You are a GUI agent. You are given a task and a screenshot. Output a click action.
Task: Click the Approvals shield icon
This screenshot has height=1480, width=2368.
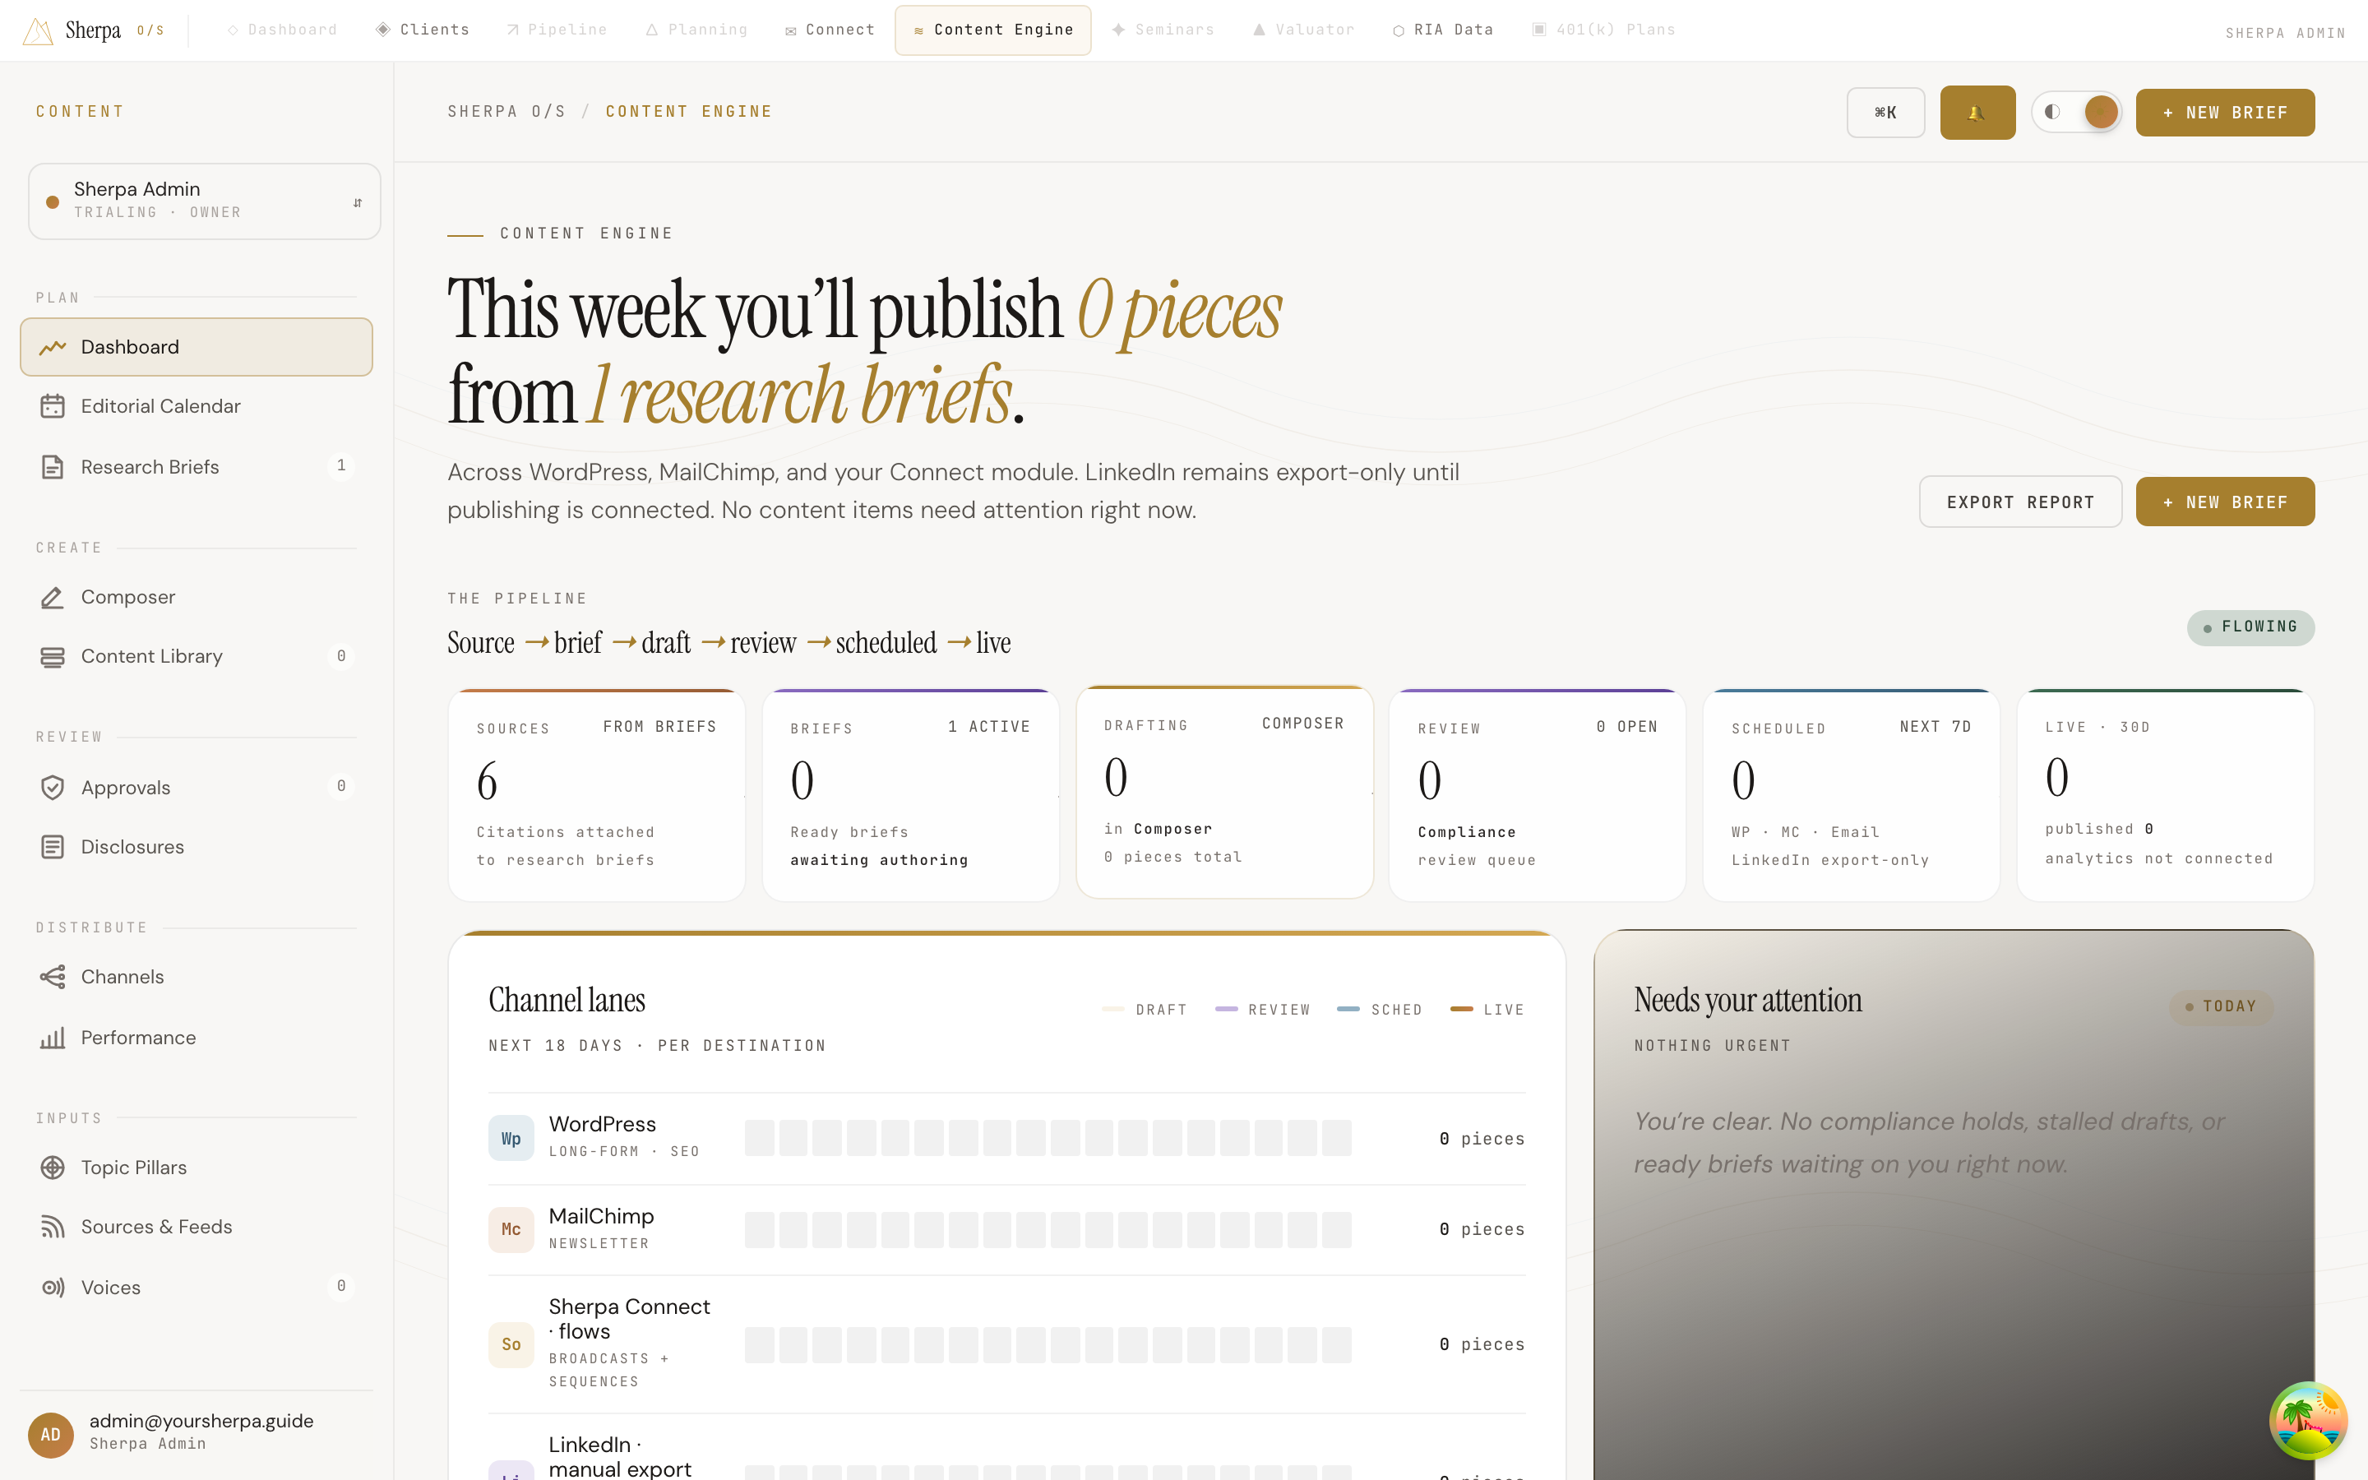coord(53,788)
